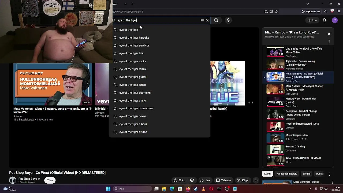
Task: Select suggestion 'eye of the tiger drums'
Action: (159, 132)
